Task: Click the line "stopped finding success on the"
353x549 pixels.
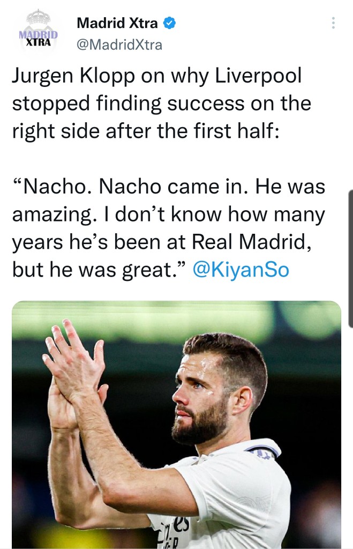Action: point(161,103)
